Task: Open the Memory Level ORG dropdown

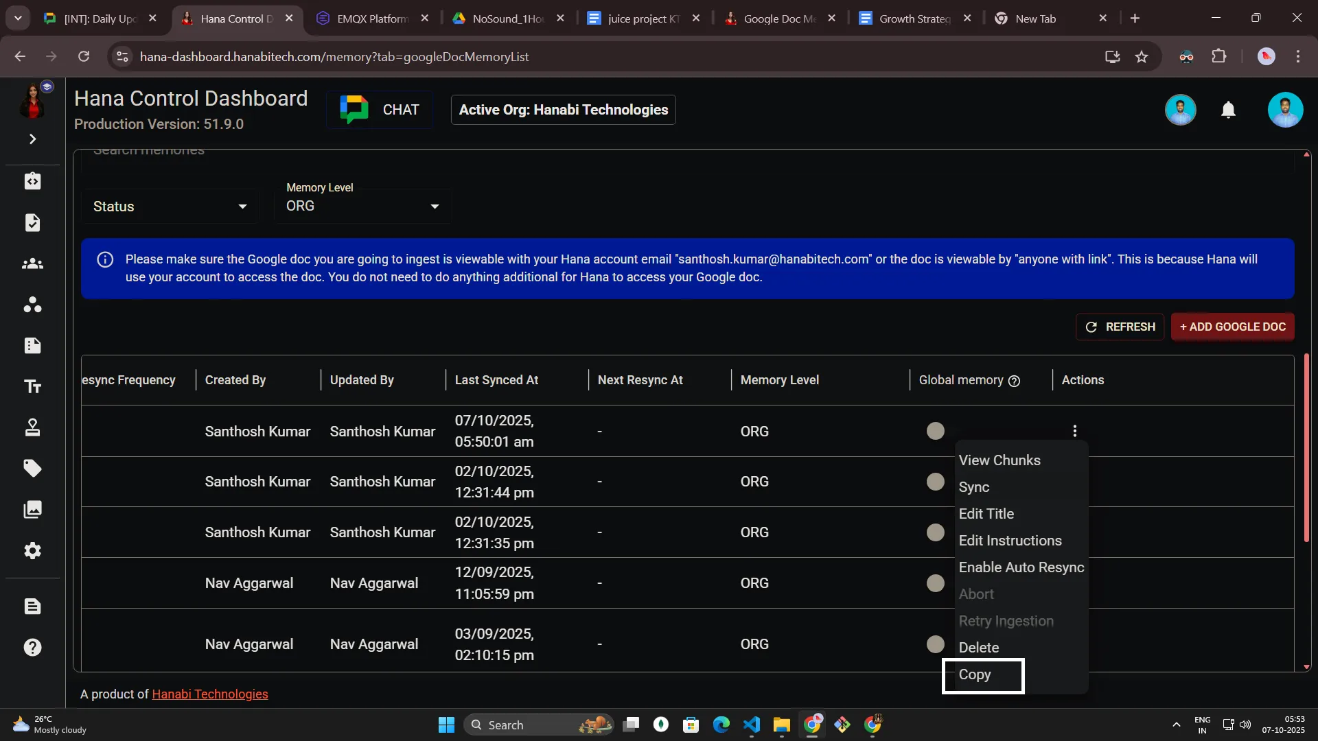Action: click(x=362, y=205)
